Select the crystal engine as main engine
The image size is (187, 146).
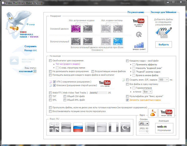click(75, 29)
